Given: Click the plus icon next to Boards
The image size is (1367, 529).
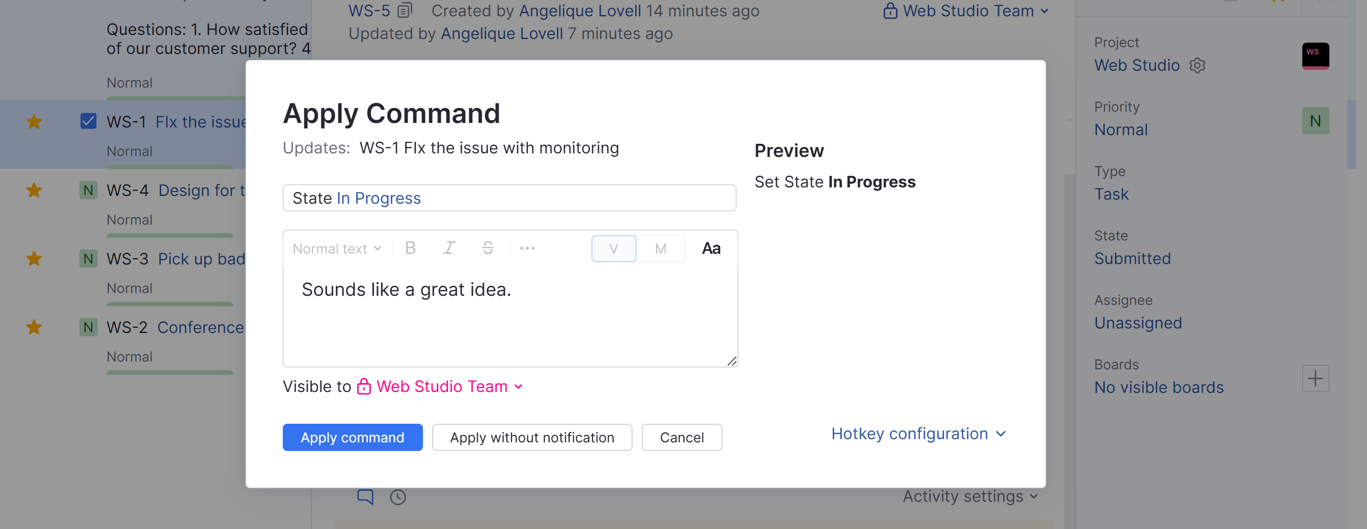Looking at the screenshot, I should [1316, 378].
